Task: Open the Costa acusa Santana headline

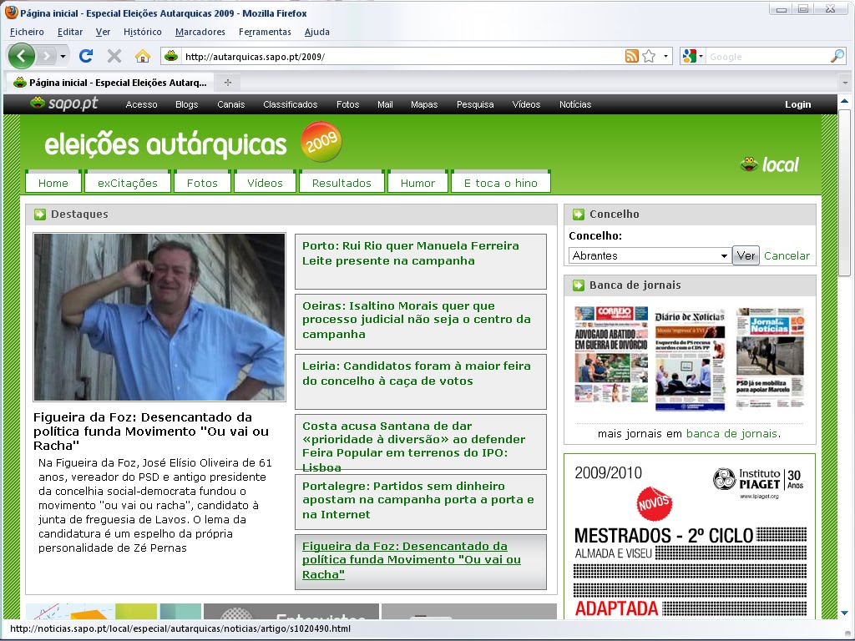Action: tap(421, 442)
